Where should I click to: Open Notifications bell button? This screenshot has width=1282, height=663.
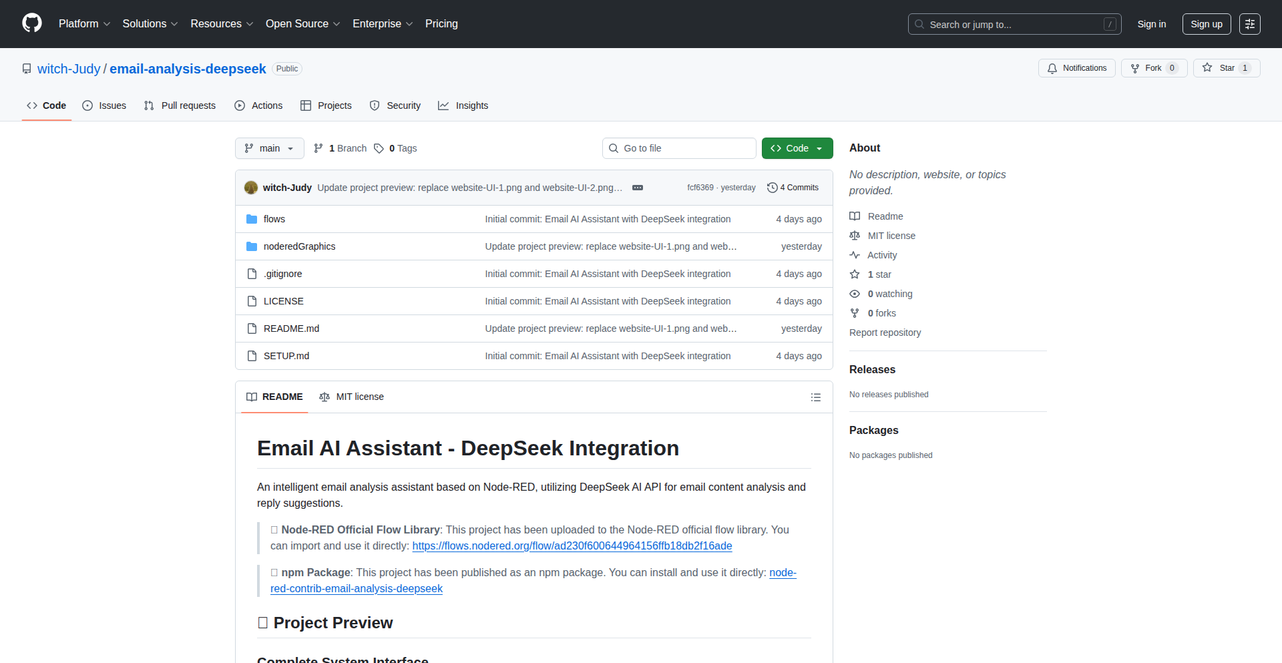(x=1076, y=68)
